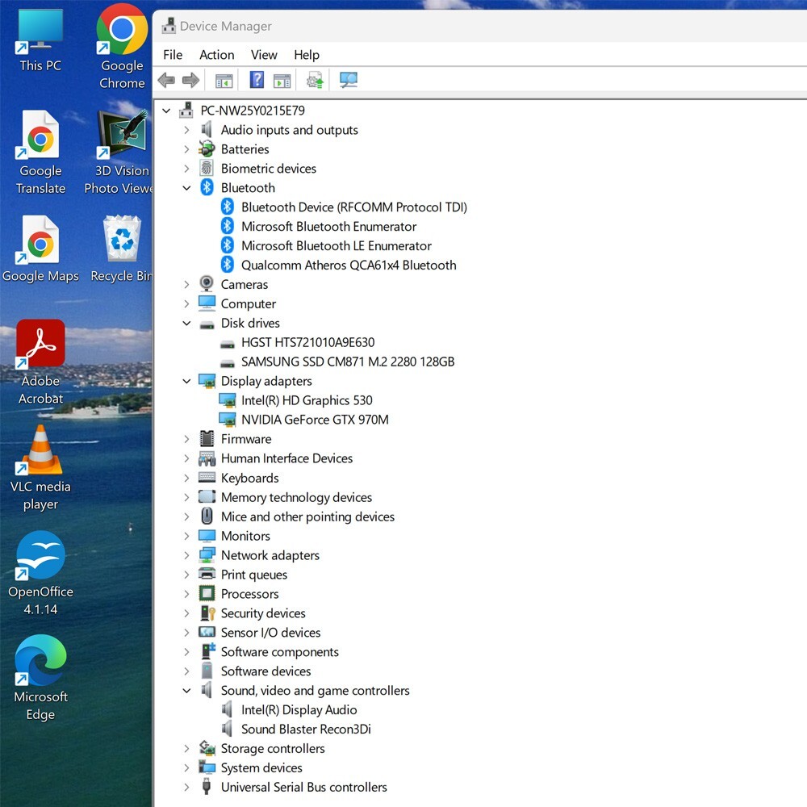
Task: Select NVIDIA GeForce GTX 970M
Action: [315, 420]
